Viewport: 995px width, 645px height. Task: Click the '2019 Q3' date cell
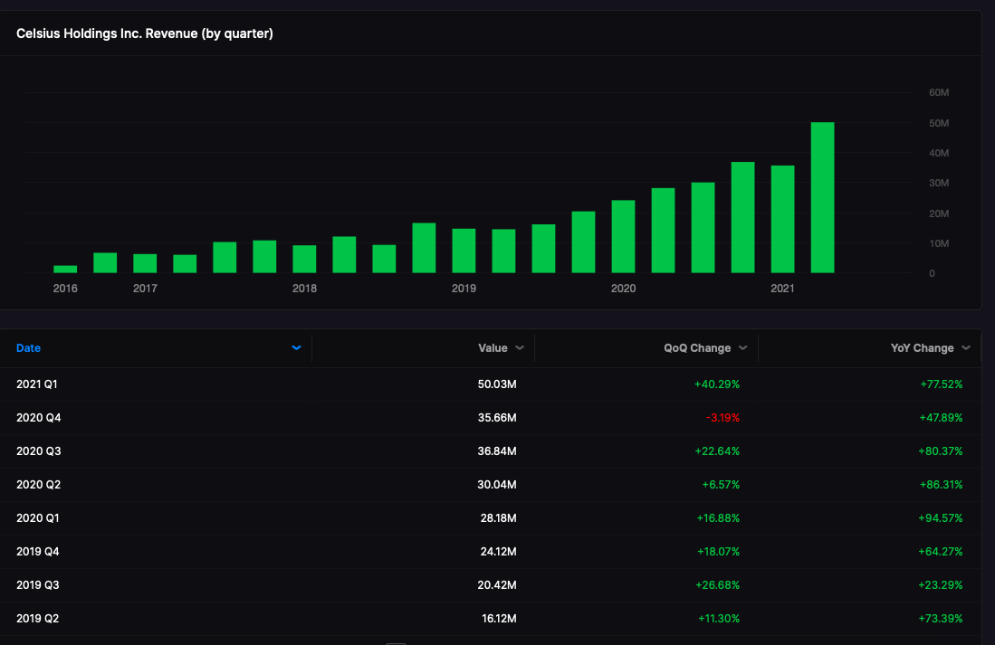click(38, 585)
